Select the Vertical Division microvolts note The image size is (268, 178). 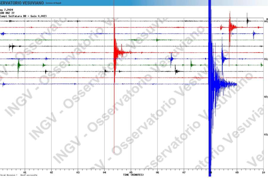pyautogui.click(x=18, y=175)
